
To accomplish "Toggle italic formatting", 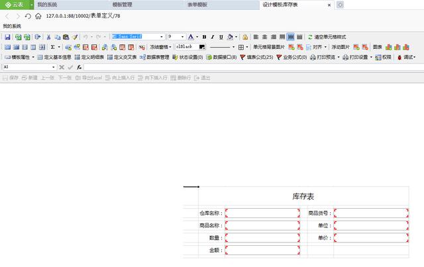I will [x=213, y=37].
